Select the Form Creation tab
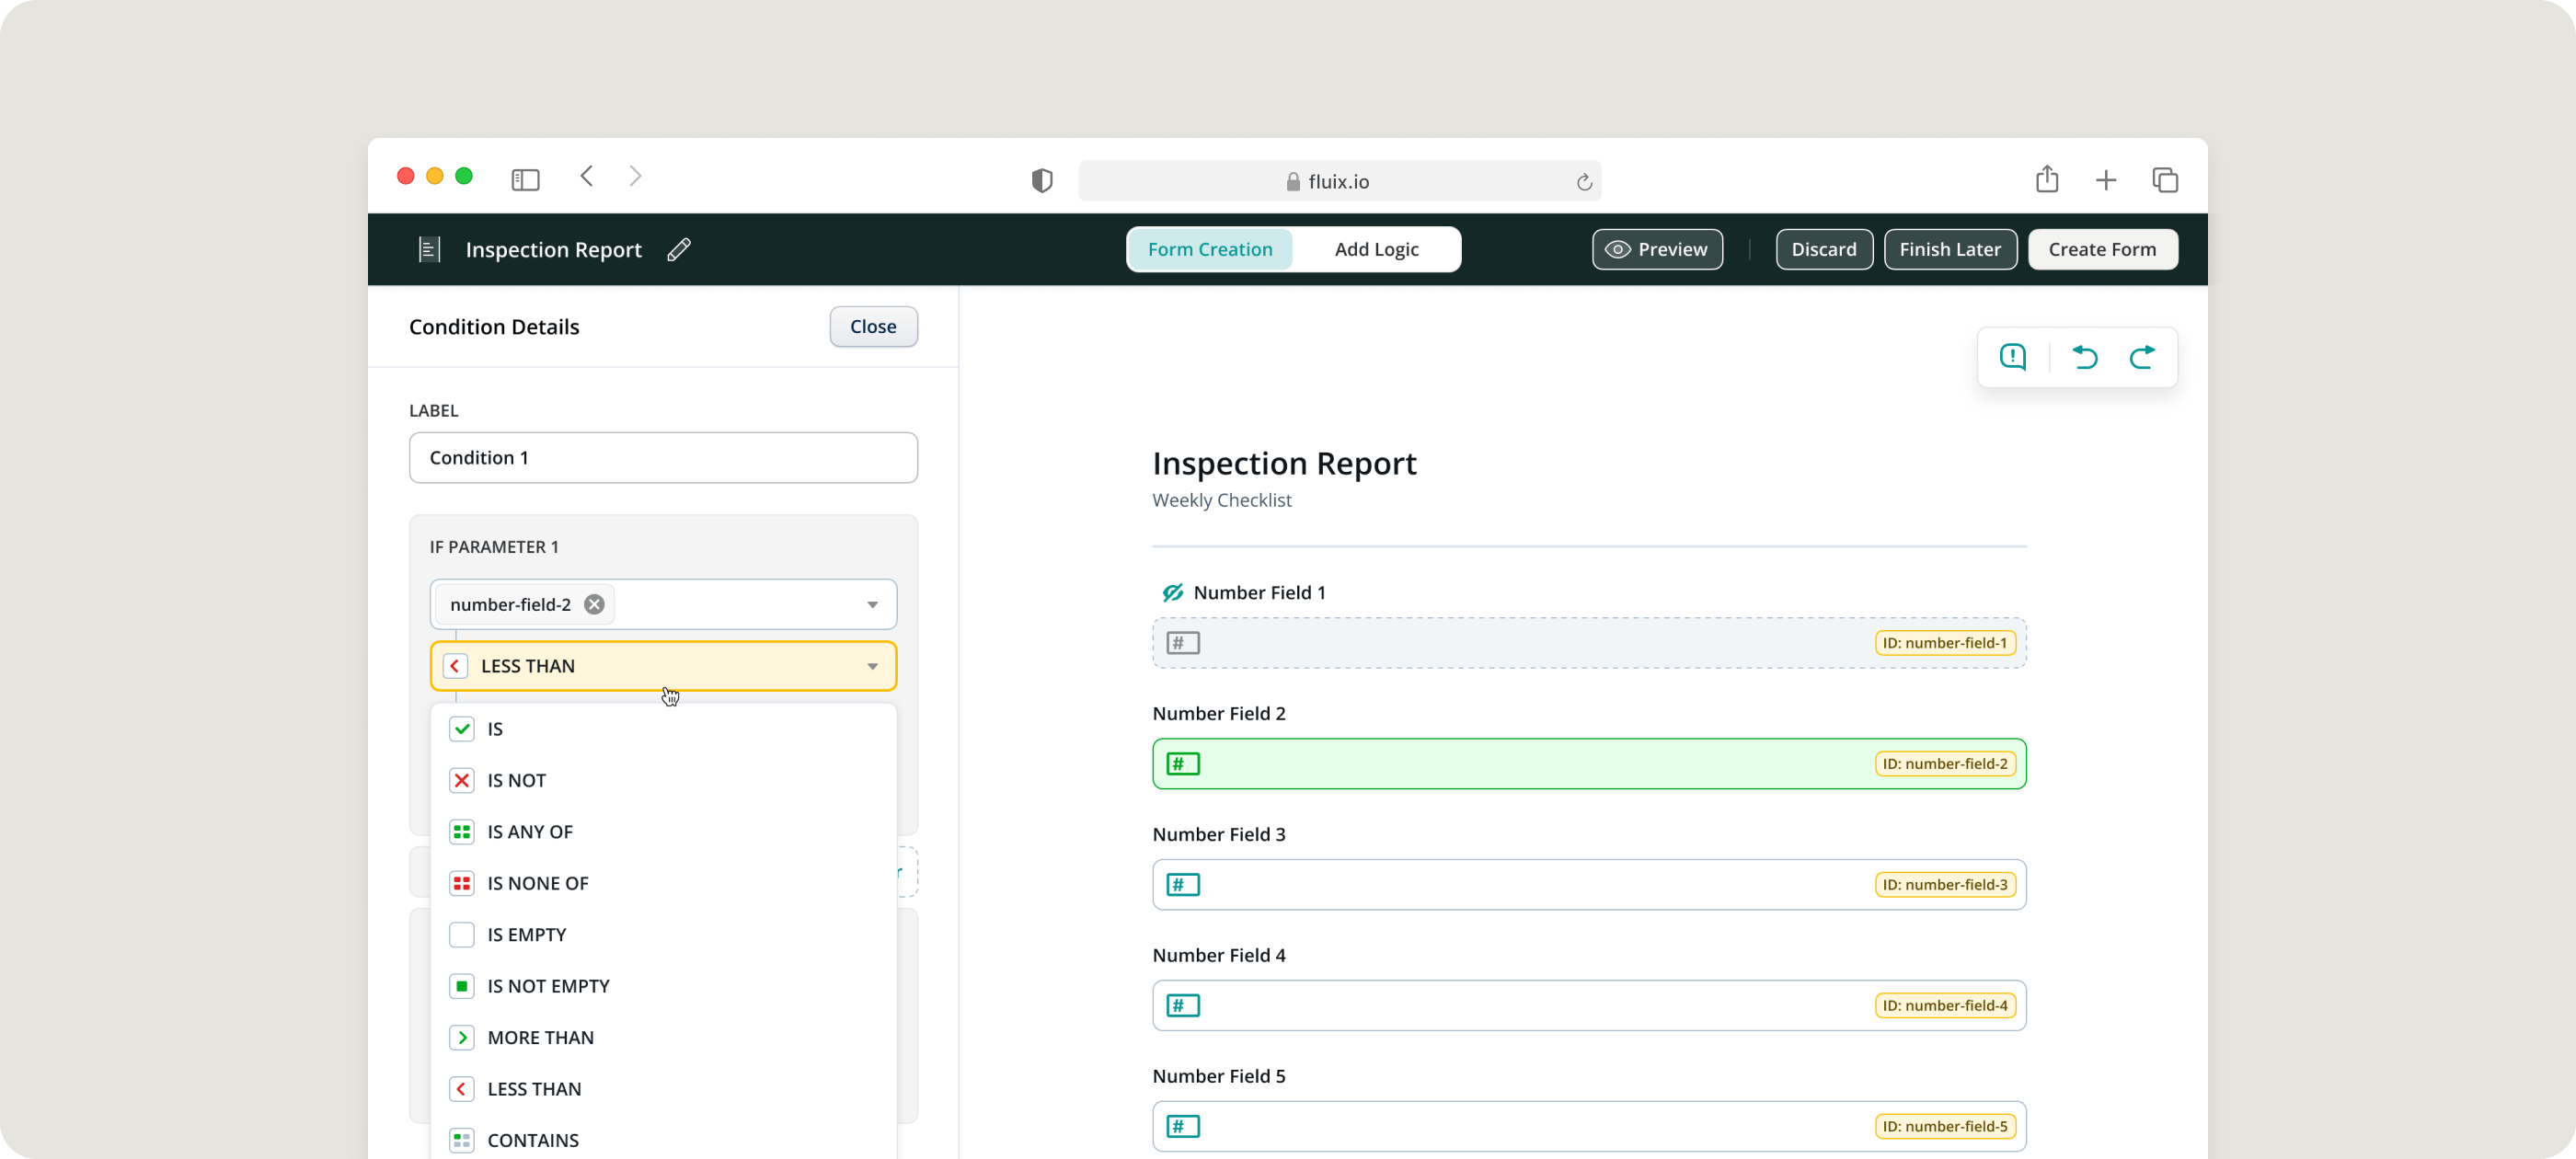The image size is (2576, 1159). pos(1210,249)
